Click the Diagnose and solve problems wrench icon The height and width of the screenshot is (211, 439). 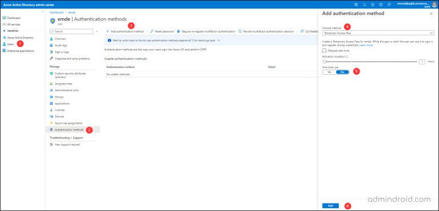tap(51, 59)
